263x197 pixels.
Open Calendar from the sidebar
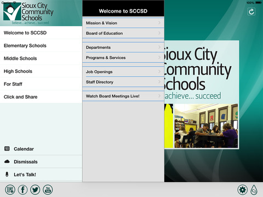coord(41,149)
